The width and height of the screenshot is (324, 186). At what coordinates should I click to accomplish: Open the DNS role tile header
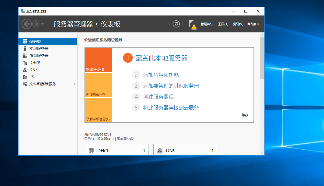(185, 151)
